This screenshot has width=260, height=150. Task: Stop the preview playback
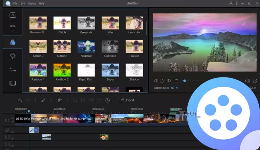(x=176, y=81)
